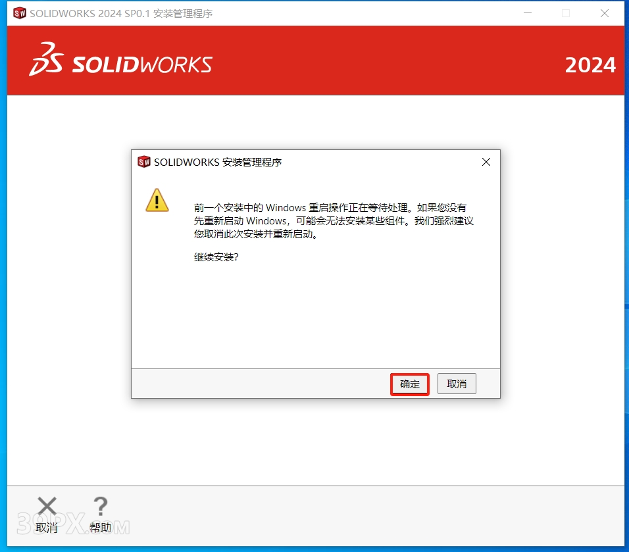The image size is (629, 552).
Task: Click the 2024 year label in banner
Action: 590,65
